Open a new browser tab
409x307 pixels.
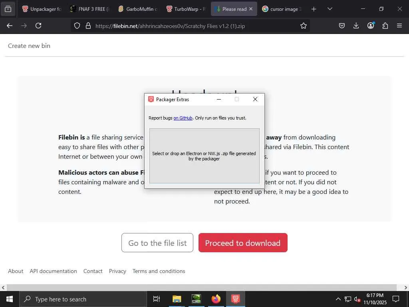click(x=314, y=9)
